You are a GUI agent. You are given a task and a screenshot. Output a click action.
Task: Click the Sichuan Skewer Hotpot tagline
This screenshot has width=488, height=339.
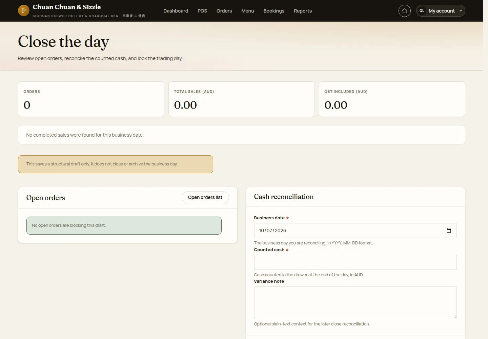click(x=89, y=16)
